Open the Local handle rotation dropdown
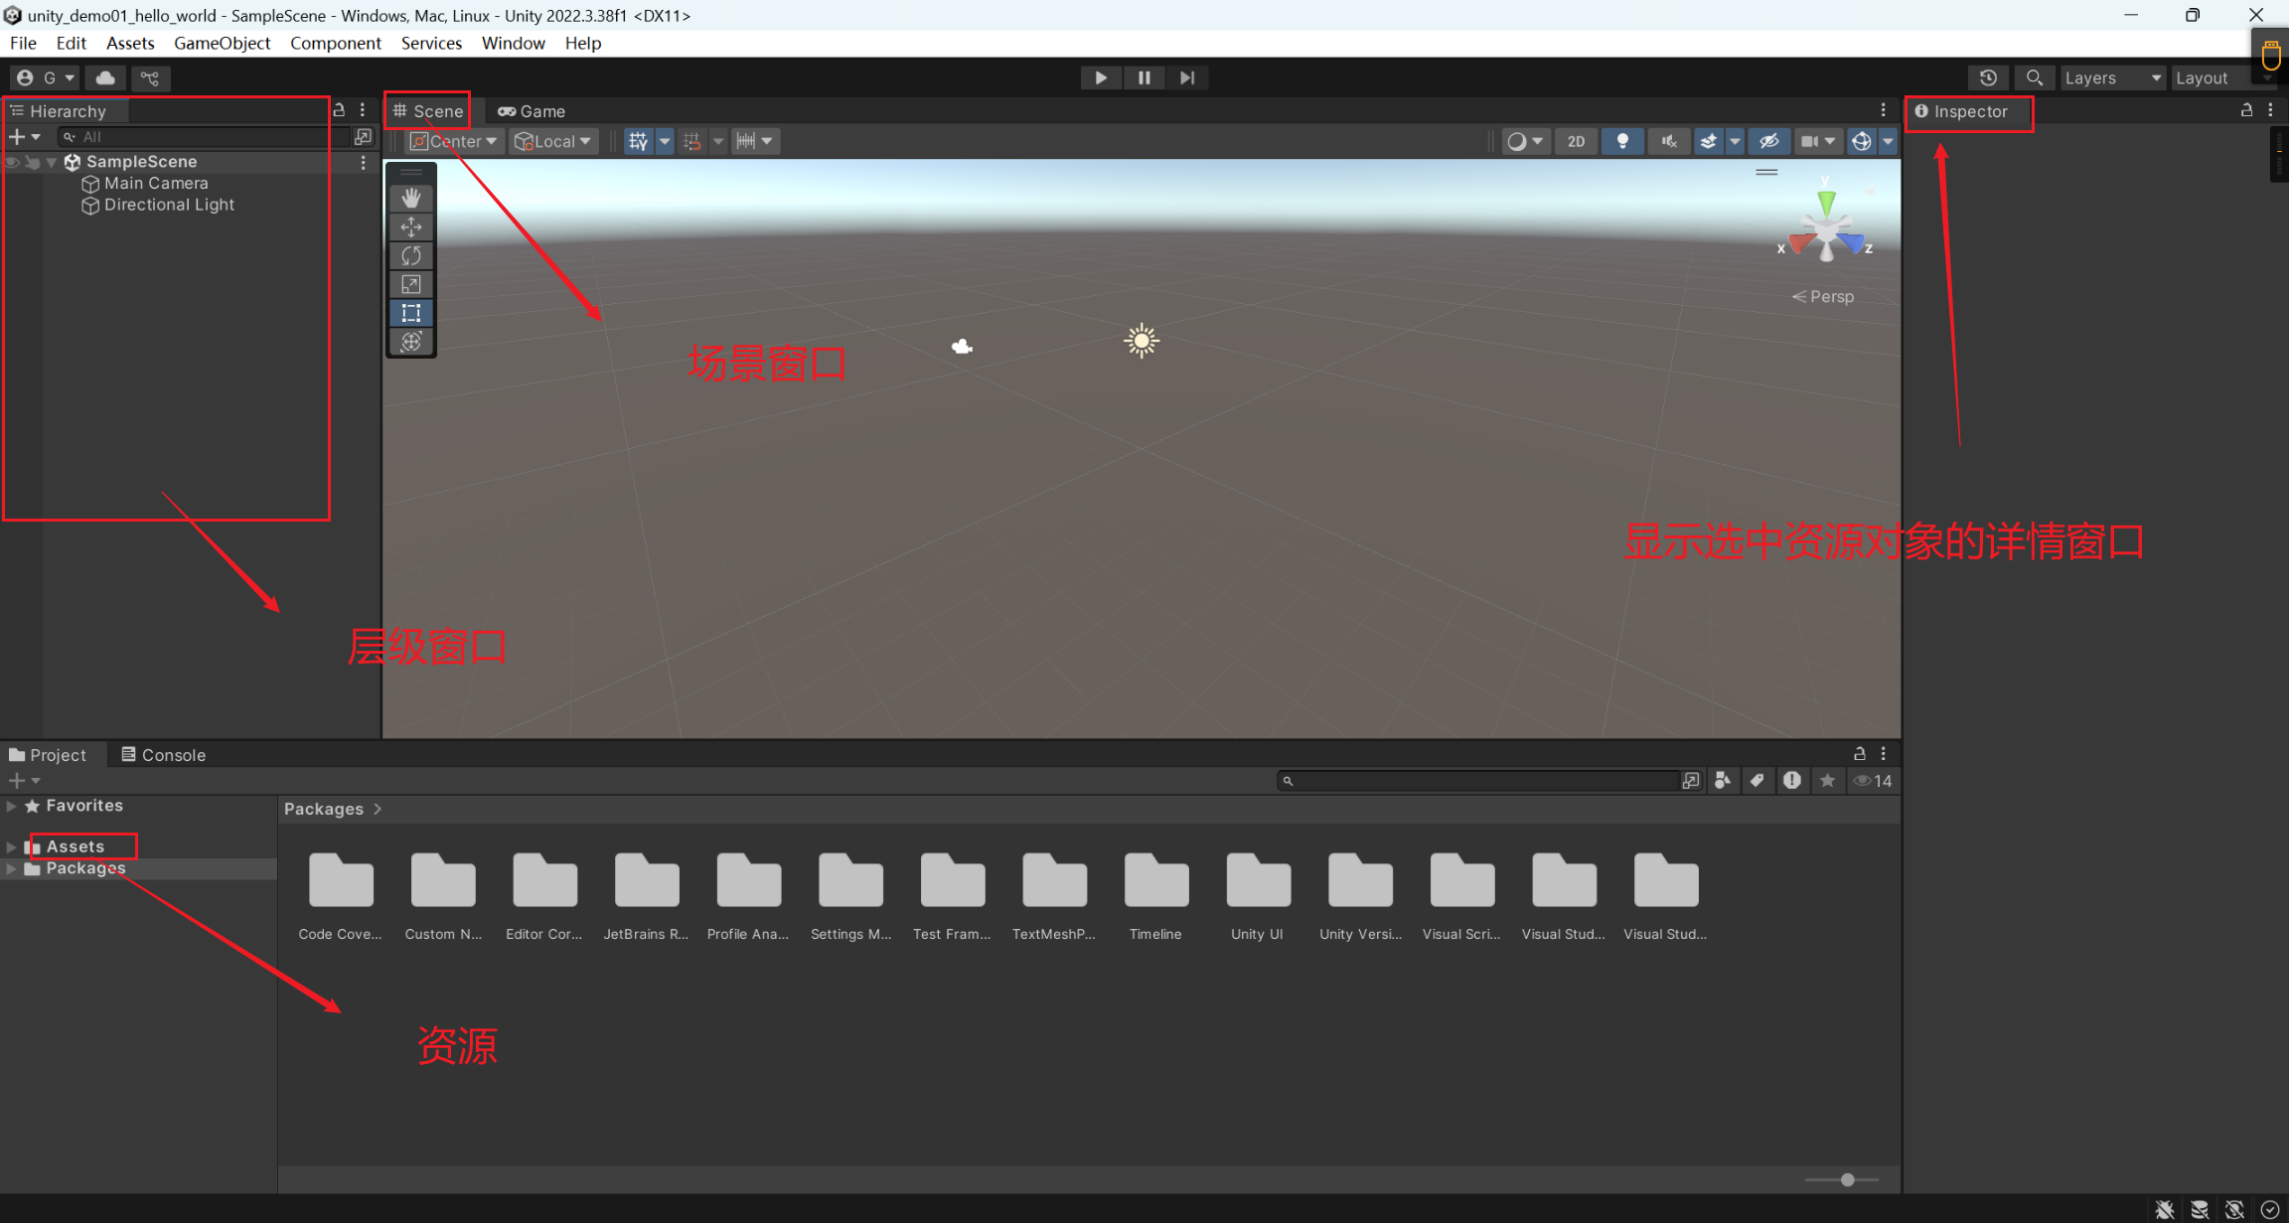The image size is (2289, 1223). click(x=554, y=141)
